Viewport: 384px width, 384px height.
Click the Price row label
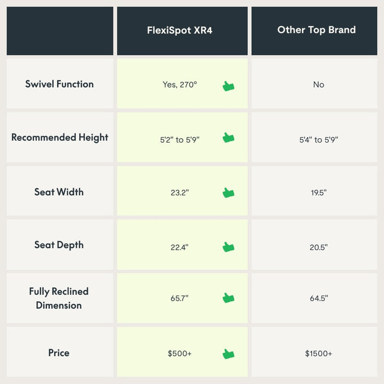click(x=59, y=353)
